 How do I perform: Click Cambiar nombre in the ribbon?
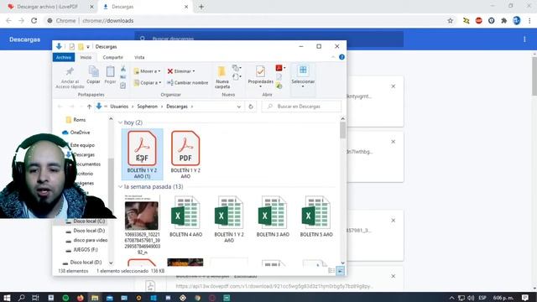188,83
